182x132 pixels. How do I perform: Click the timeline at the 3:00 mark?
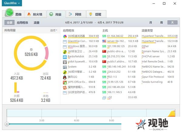point(42,120)
